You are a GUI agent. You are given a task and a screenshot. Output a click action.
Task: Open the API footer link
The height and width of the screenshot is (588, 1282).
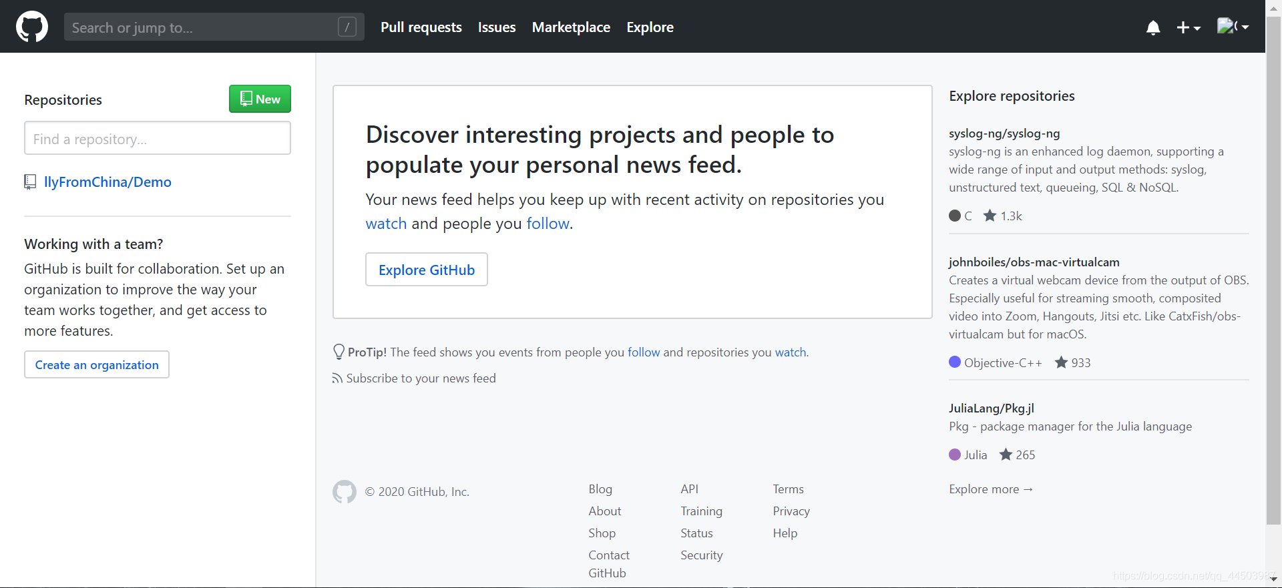(x=690, y=489)
